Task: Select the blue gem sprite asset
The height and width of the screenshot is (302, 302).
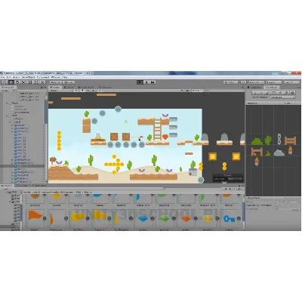Action: [143, 218]
